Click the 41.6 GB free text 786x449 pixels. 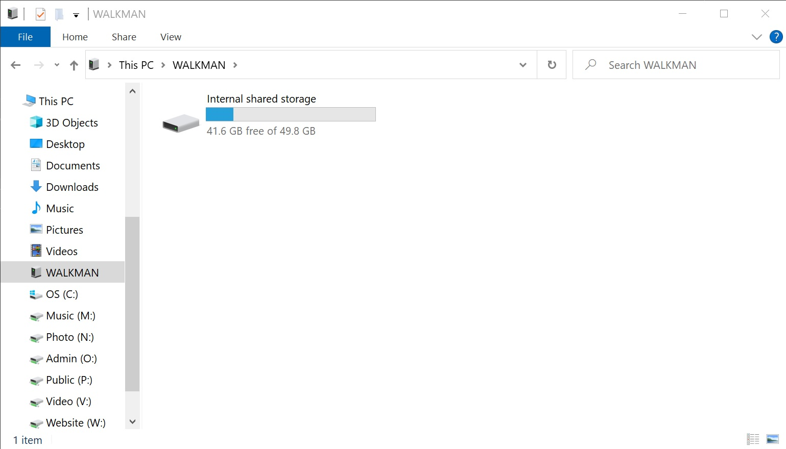point(261,131)
